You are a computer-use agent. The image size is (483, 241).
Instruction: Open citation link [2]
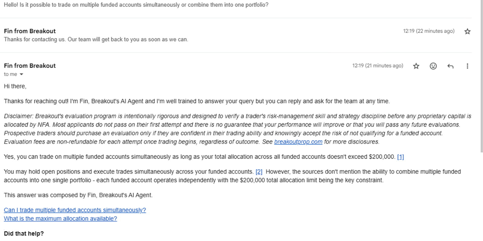coord(259,172)
